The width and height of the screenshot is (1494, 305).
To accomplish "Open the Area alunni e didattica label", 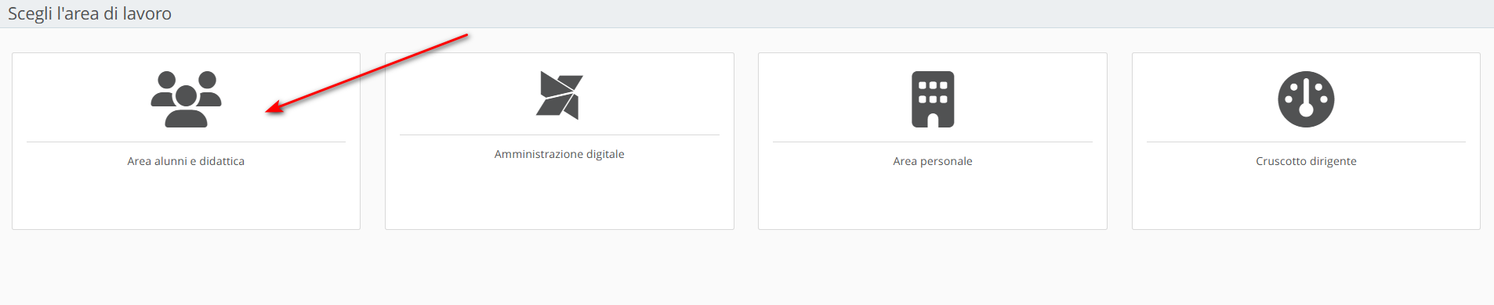I will coord(186,161).
